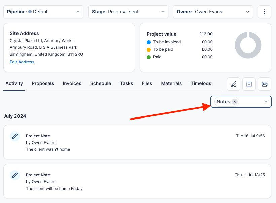Viewport: 276px width, 203px height.
Task: Remove the Notes filter chip
Action: pyautogui.click(x=235, y=102)
